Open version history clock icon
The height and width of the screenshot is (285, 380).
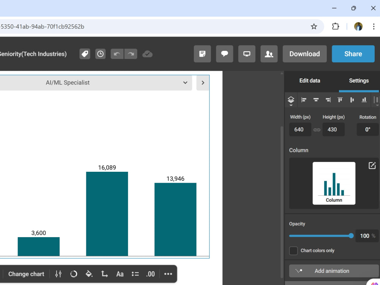pos(100,54)
